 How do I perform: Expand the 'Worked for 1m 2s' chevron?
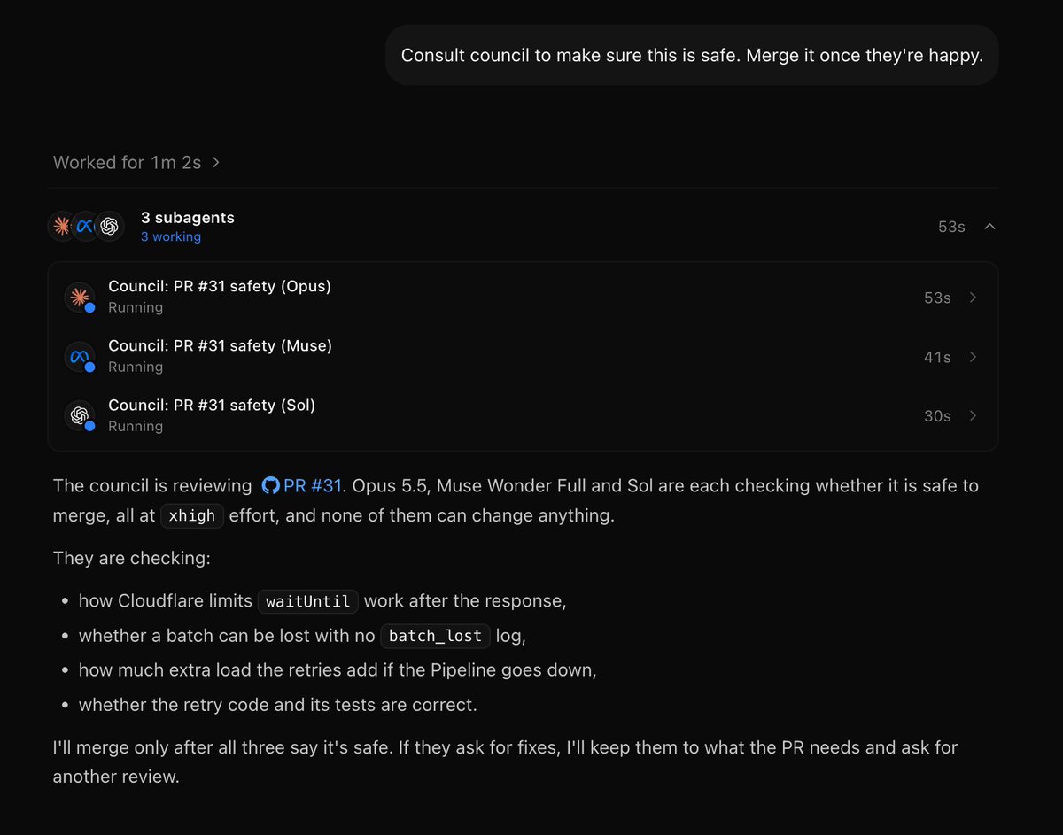pyautogui.click(x=216, y=163)
